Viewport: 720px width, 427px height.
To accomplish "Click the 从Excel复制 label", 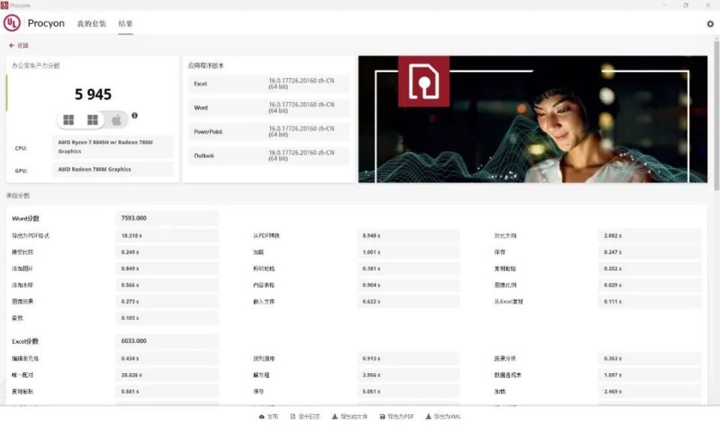I will (x=508, y=302).
